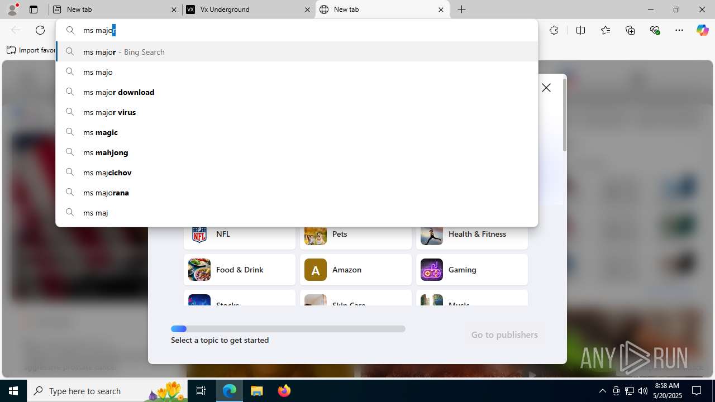Close the Vx Underground tab

click(307, 9)
